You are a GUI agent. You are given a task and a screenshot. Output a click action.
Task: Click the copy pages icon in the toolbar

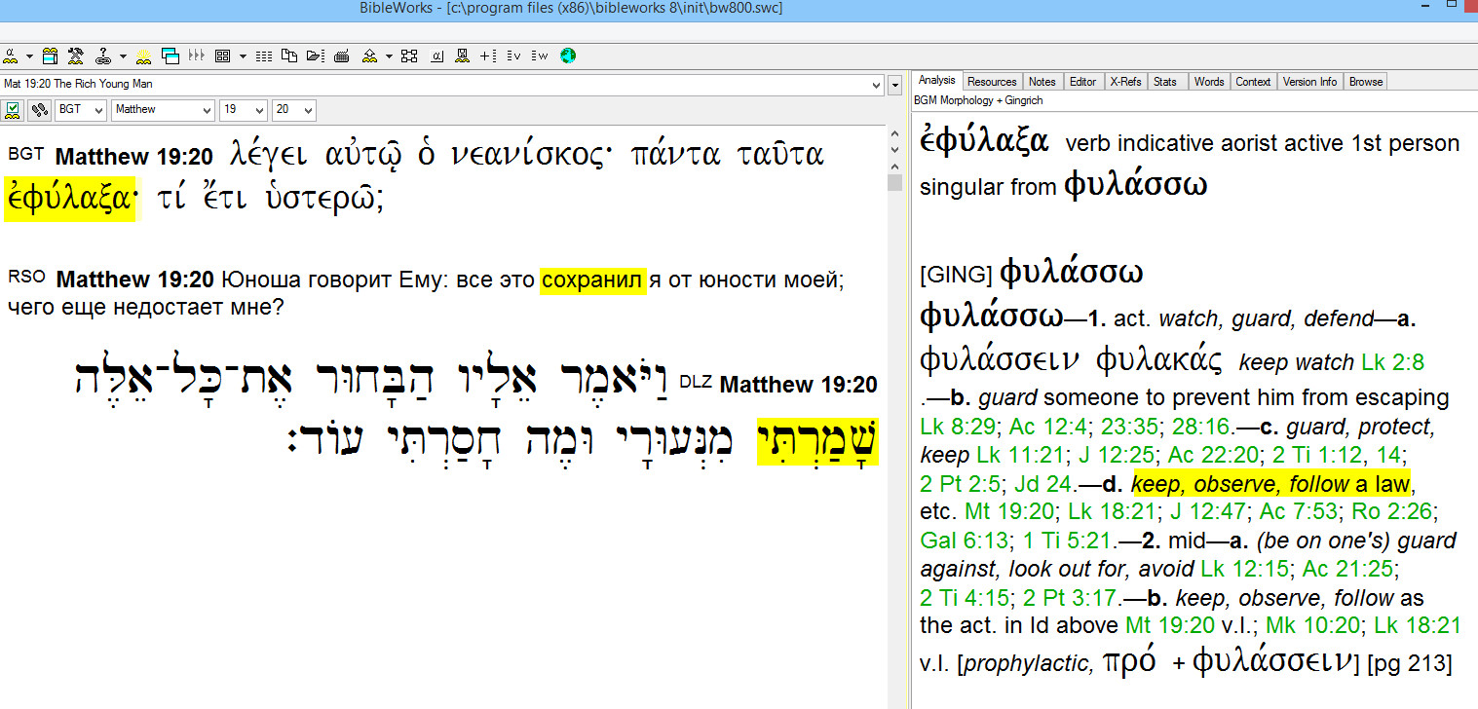(289, 56)
